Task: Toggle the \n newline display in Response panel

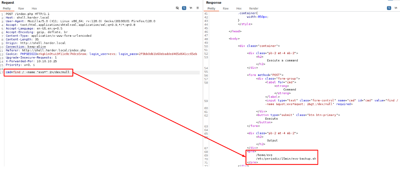Action: (396, 8)
